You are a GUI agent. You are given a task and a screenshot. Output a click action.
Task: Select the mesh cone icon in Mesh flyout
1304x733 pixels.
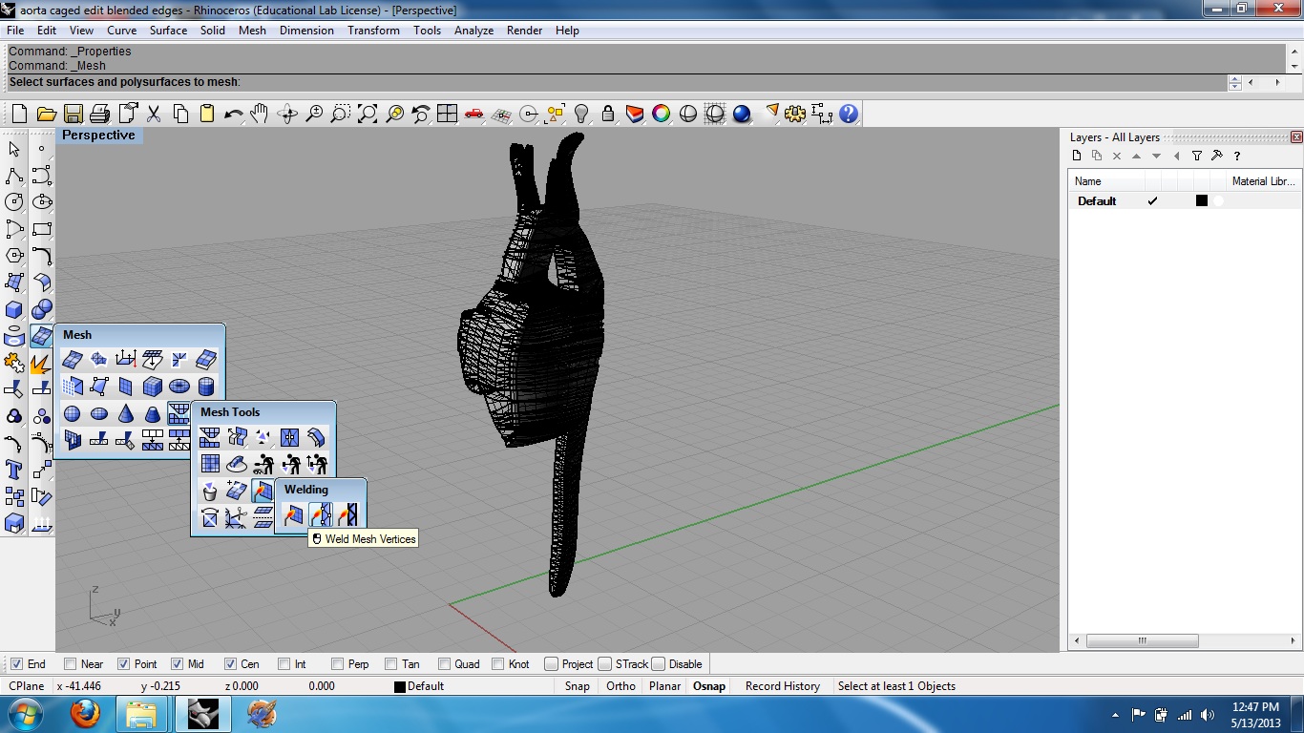tap(126, 413)
